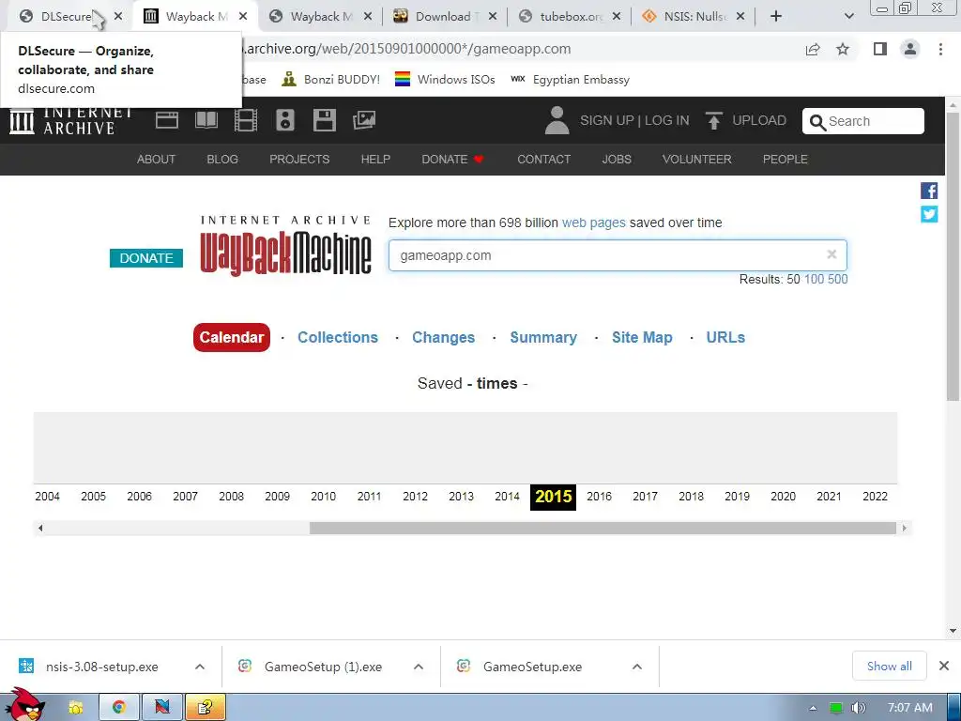
Task: Toggle the Chrome side panel icon
Action: click(x=880, y=49)
